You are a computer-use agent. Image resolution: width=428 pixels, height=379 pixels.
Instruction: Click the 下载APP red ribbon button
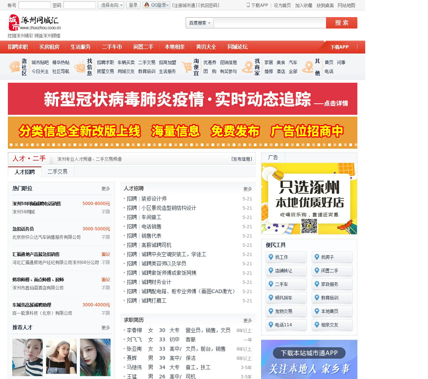click(x=339, y=47)
